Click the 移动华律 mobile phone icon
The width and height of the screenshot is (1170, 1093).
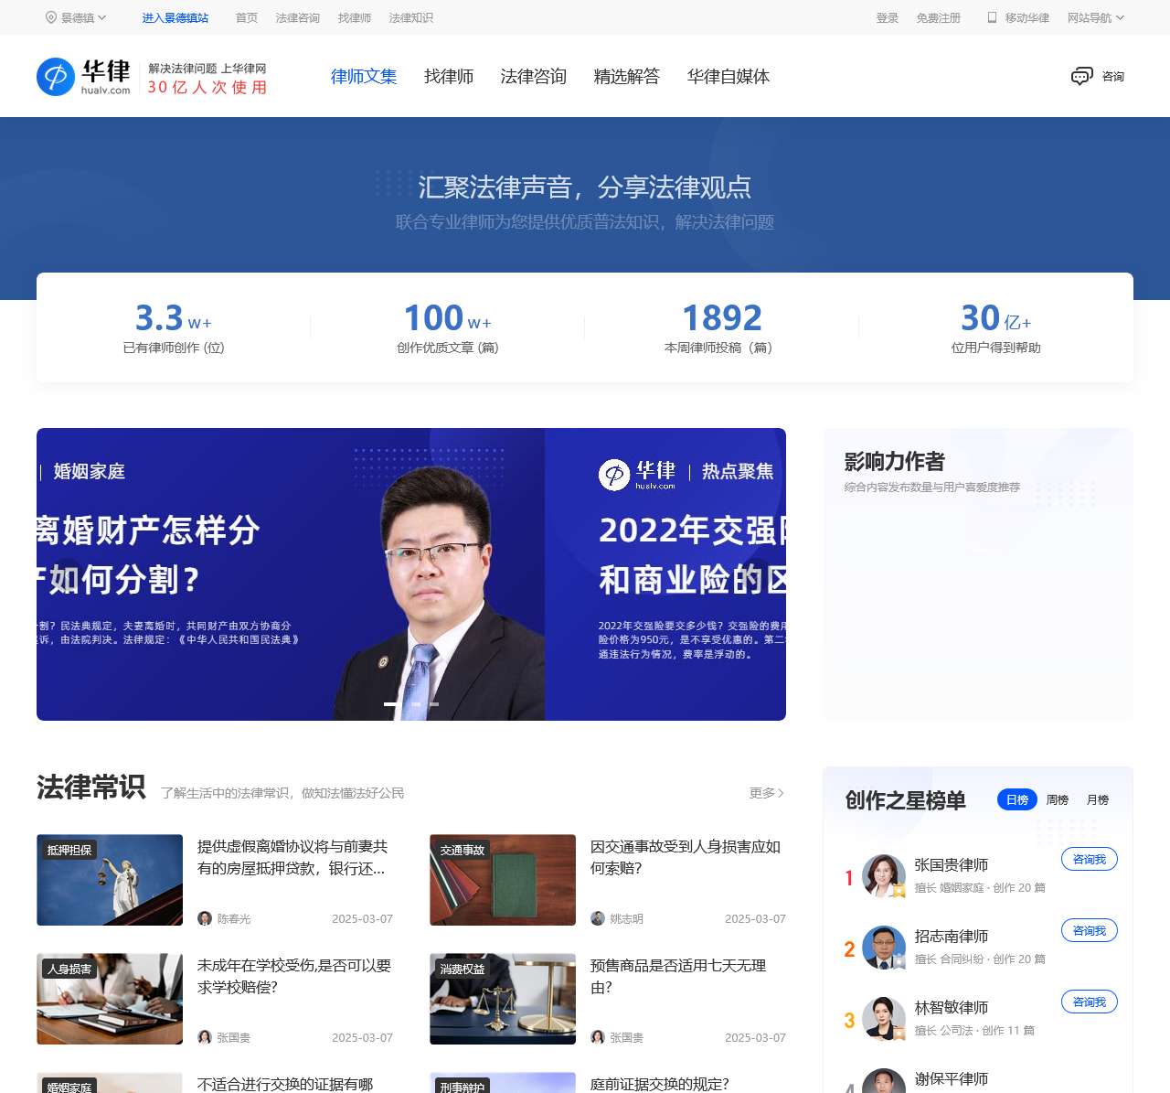click(x=990, y=17)
